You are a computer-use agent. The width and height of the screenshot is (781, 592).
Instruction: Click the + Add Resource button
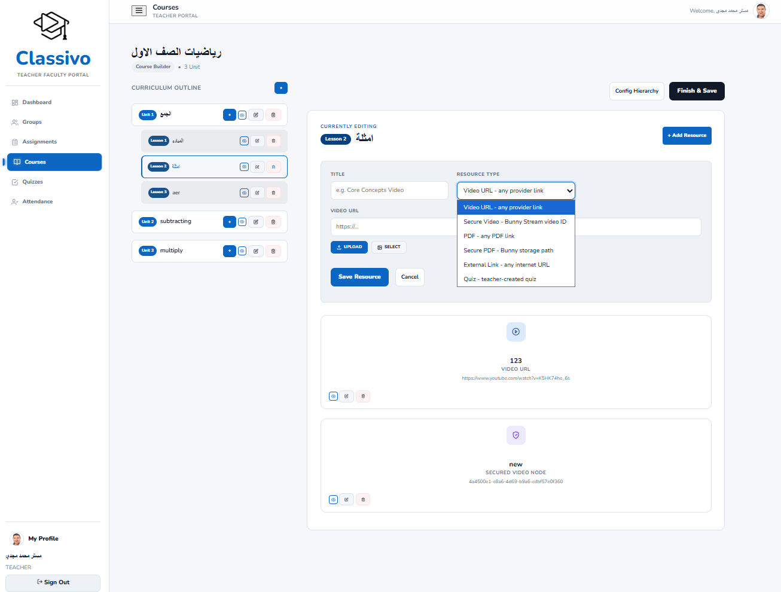[687, 136]
